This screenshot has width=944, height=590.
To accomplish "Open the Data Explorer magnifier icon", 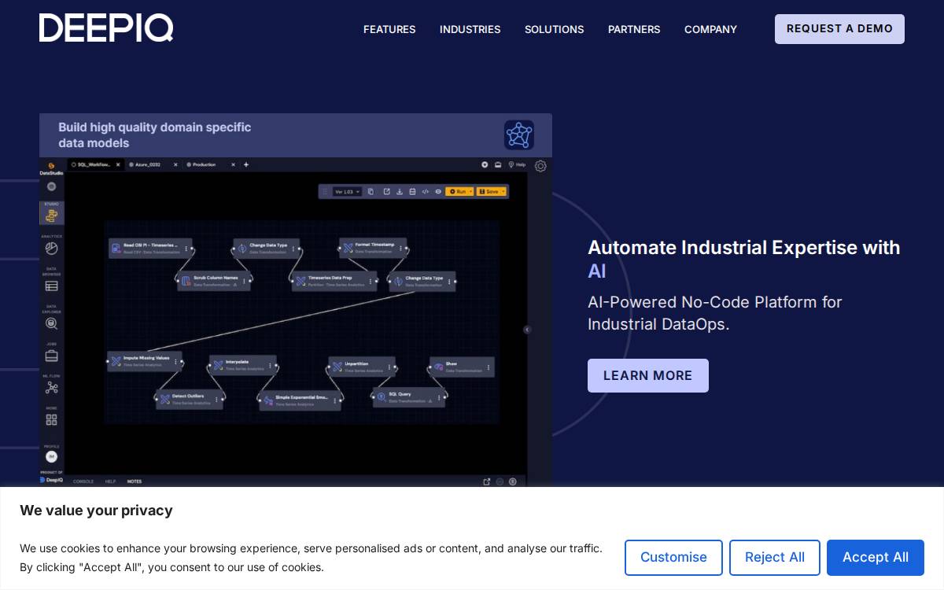I will tap(51, 323).
